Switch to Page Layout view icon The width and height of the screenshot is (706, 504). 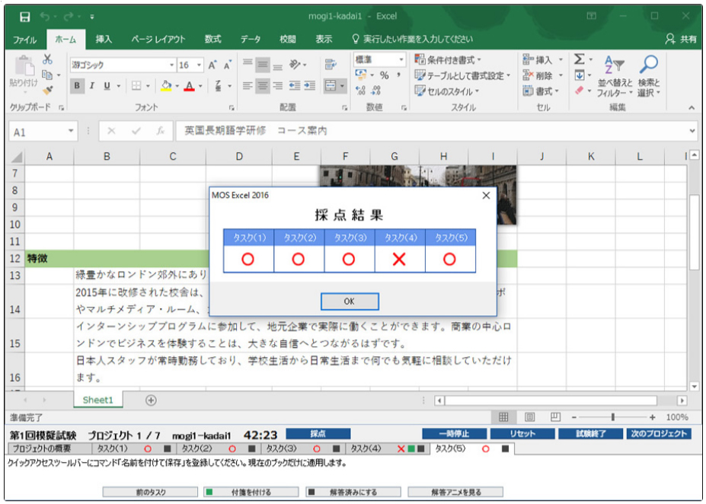point(529,417)
